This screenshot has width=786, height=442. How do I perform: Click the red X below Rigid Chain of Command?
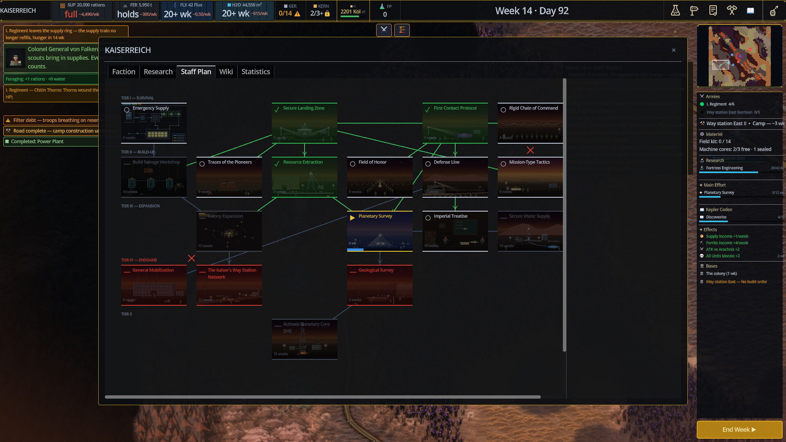[531, 150]
